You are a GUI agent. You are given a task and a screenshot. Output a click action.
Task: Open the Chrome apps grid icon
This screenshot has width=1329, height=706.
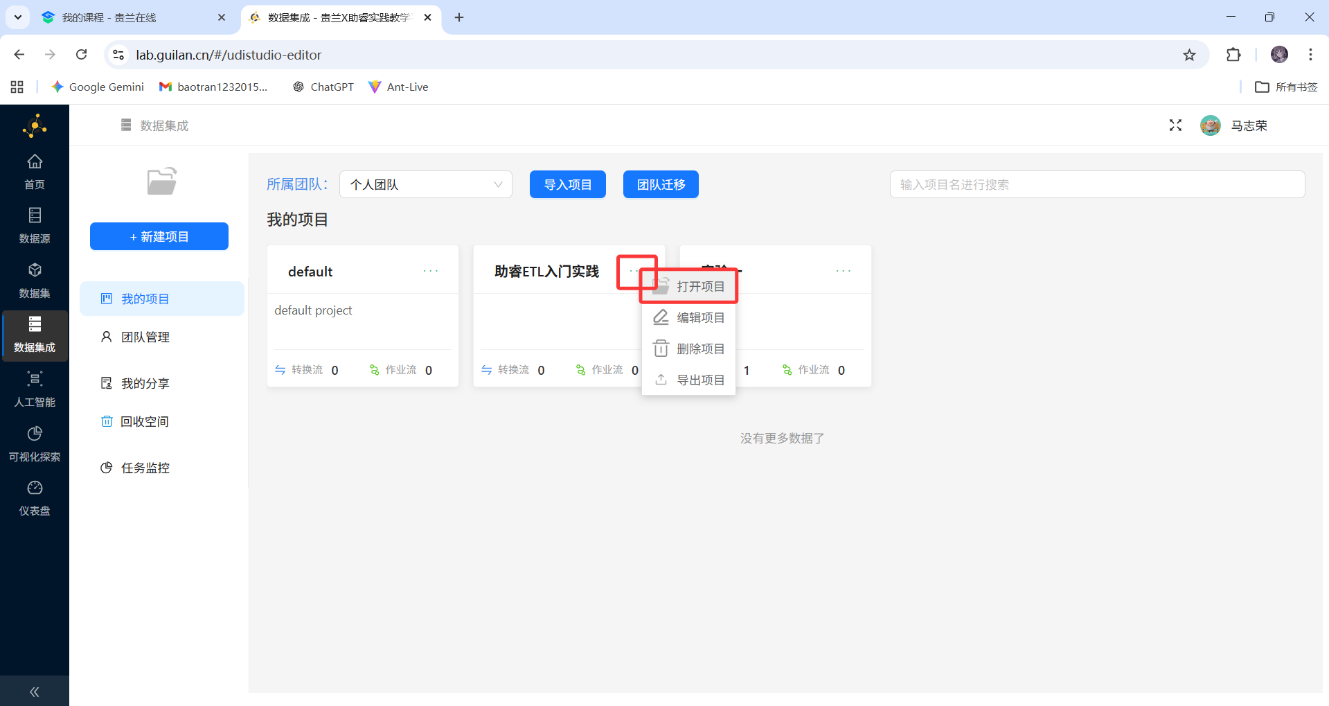click(x=17, y=87)
